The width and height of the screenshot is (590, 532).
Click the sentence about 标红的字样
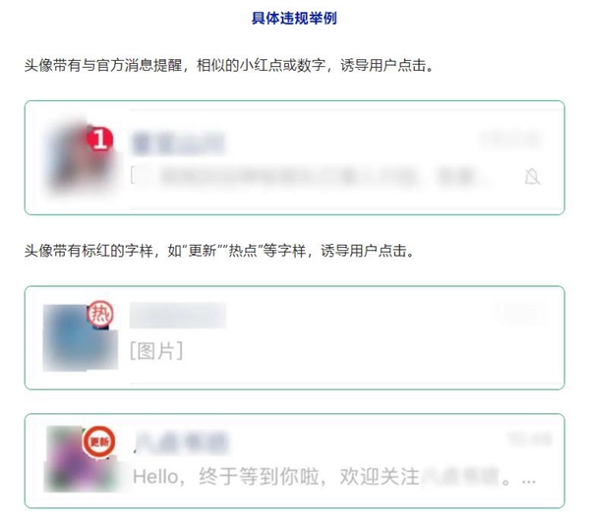(219, 251)
